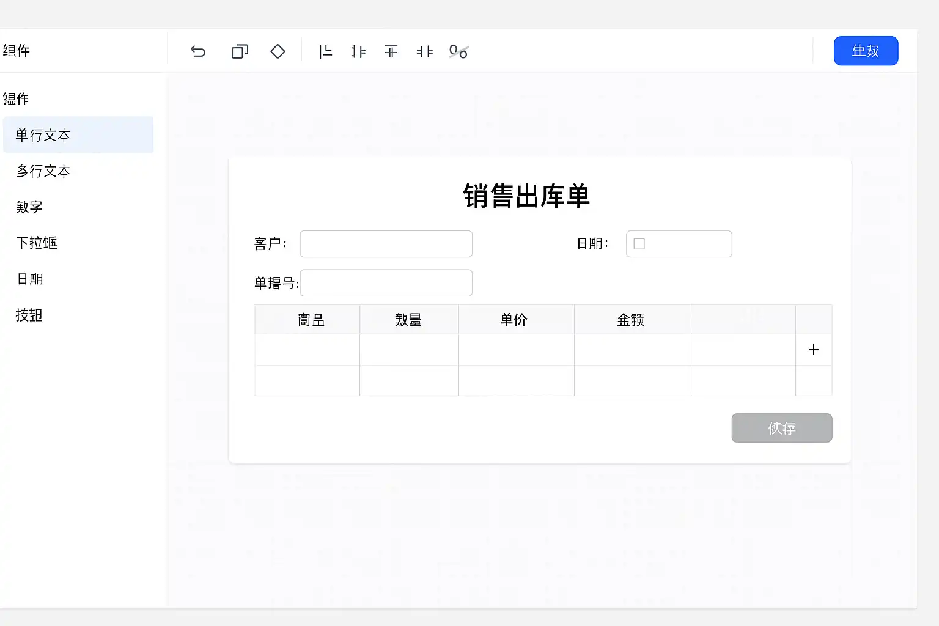Click the 单价 table column header
The height and width of the screenshot is (626, 939).
[514, 320]
